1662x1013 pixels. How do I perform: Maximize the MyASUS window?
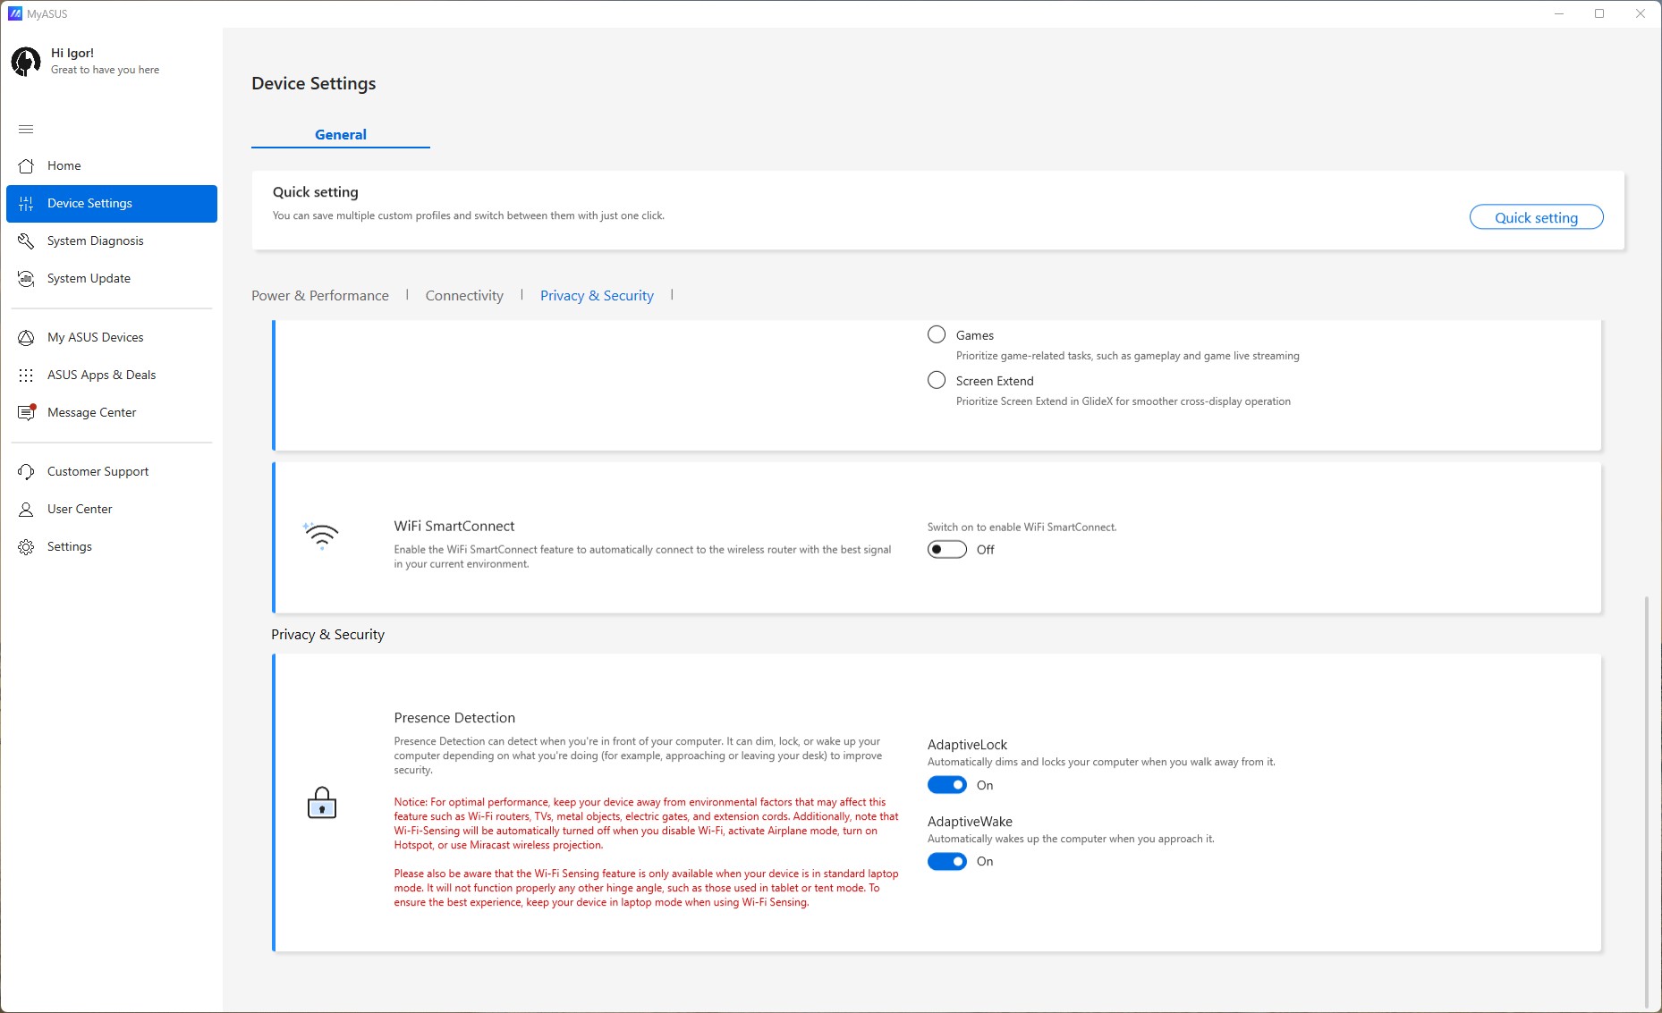1599,13
